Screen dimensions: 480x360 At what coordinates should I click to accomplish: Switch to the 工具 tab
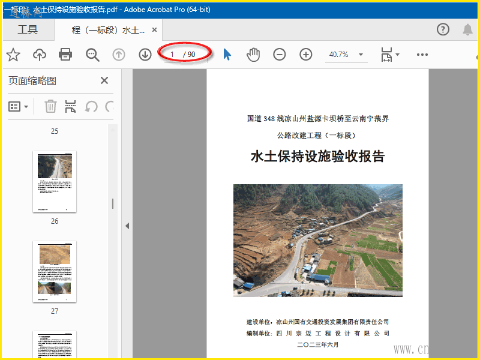tap(28, 29)
